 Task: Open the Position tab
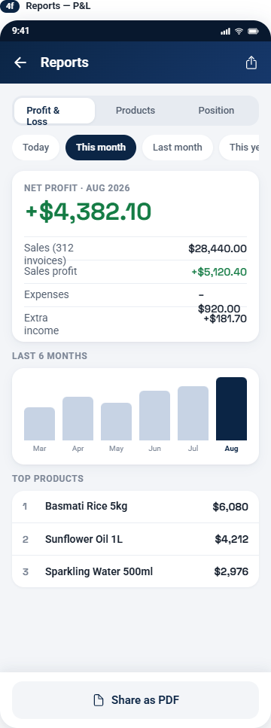(x=216, y=111)
